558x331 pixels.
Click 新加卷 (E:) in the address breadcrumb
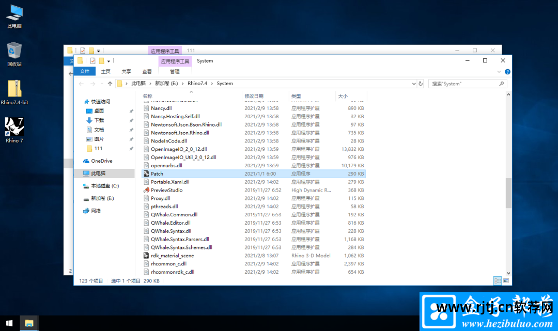[166, 84]
